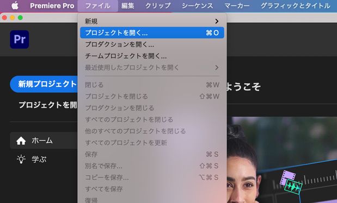Click the 新規プロジェクト blue button
This screenshot has width=337, height=203.
pyautogui.click(x=44, y=84)
